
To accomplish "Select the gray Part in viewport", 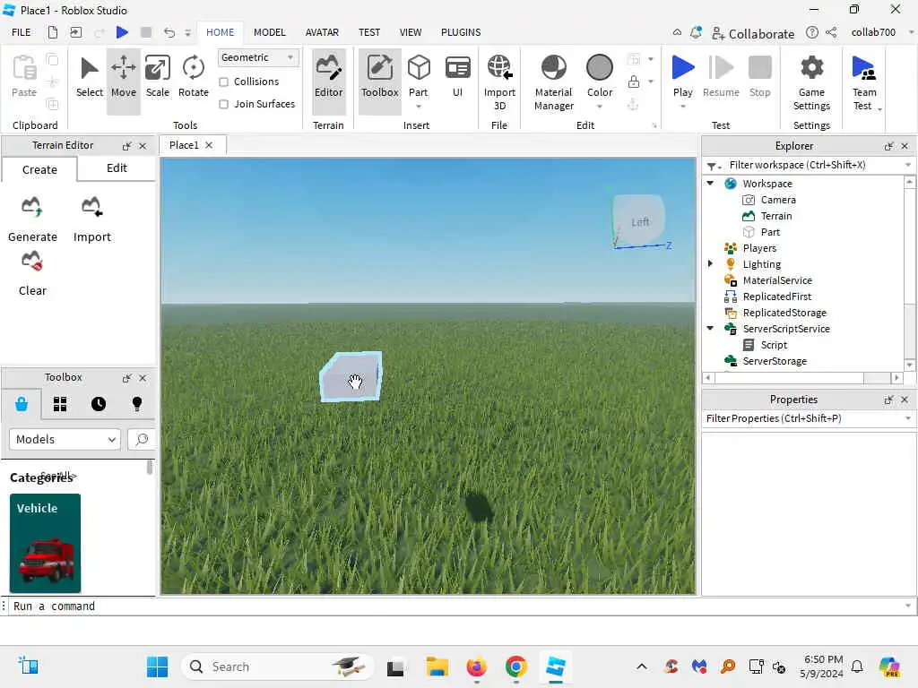I will (351, 376).
